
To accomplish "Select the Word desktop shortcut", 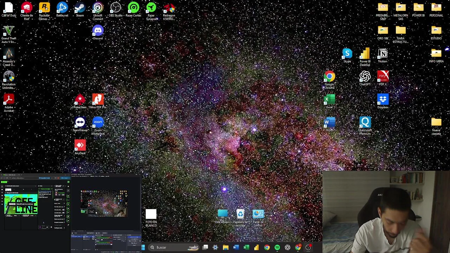I will (x=329, y=124).
